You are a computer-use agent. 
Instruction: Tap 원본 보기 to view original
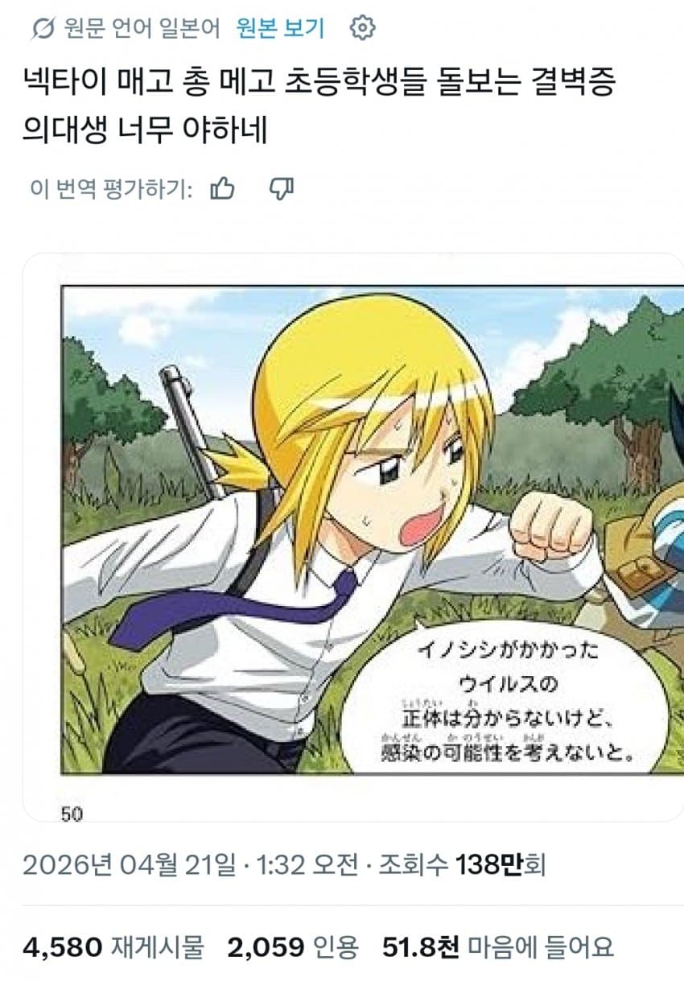pos(280,29)
